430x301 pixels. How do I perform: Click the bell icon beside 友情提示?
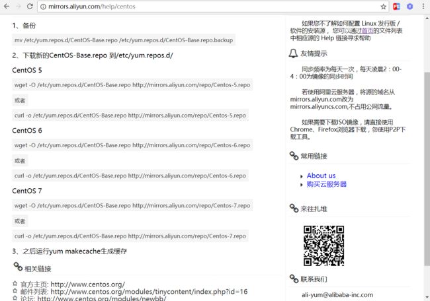pyautogui.click(x=293, y=53)
